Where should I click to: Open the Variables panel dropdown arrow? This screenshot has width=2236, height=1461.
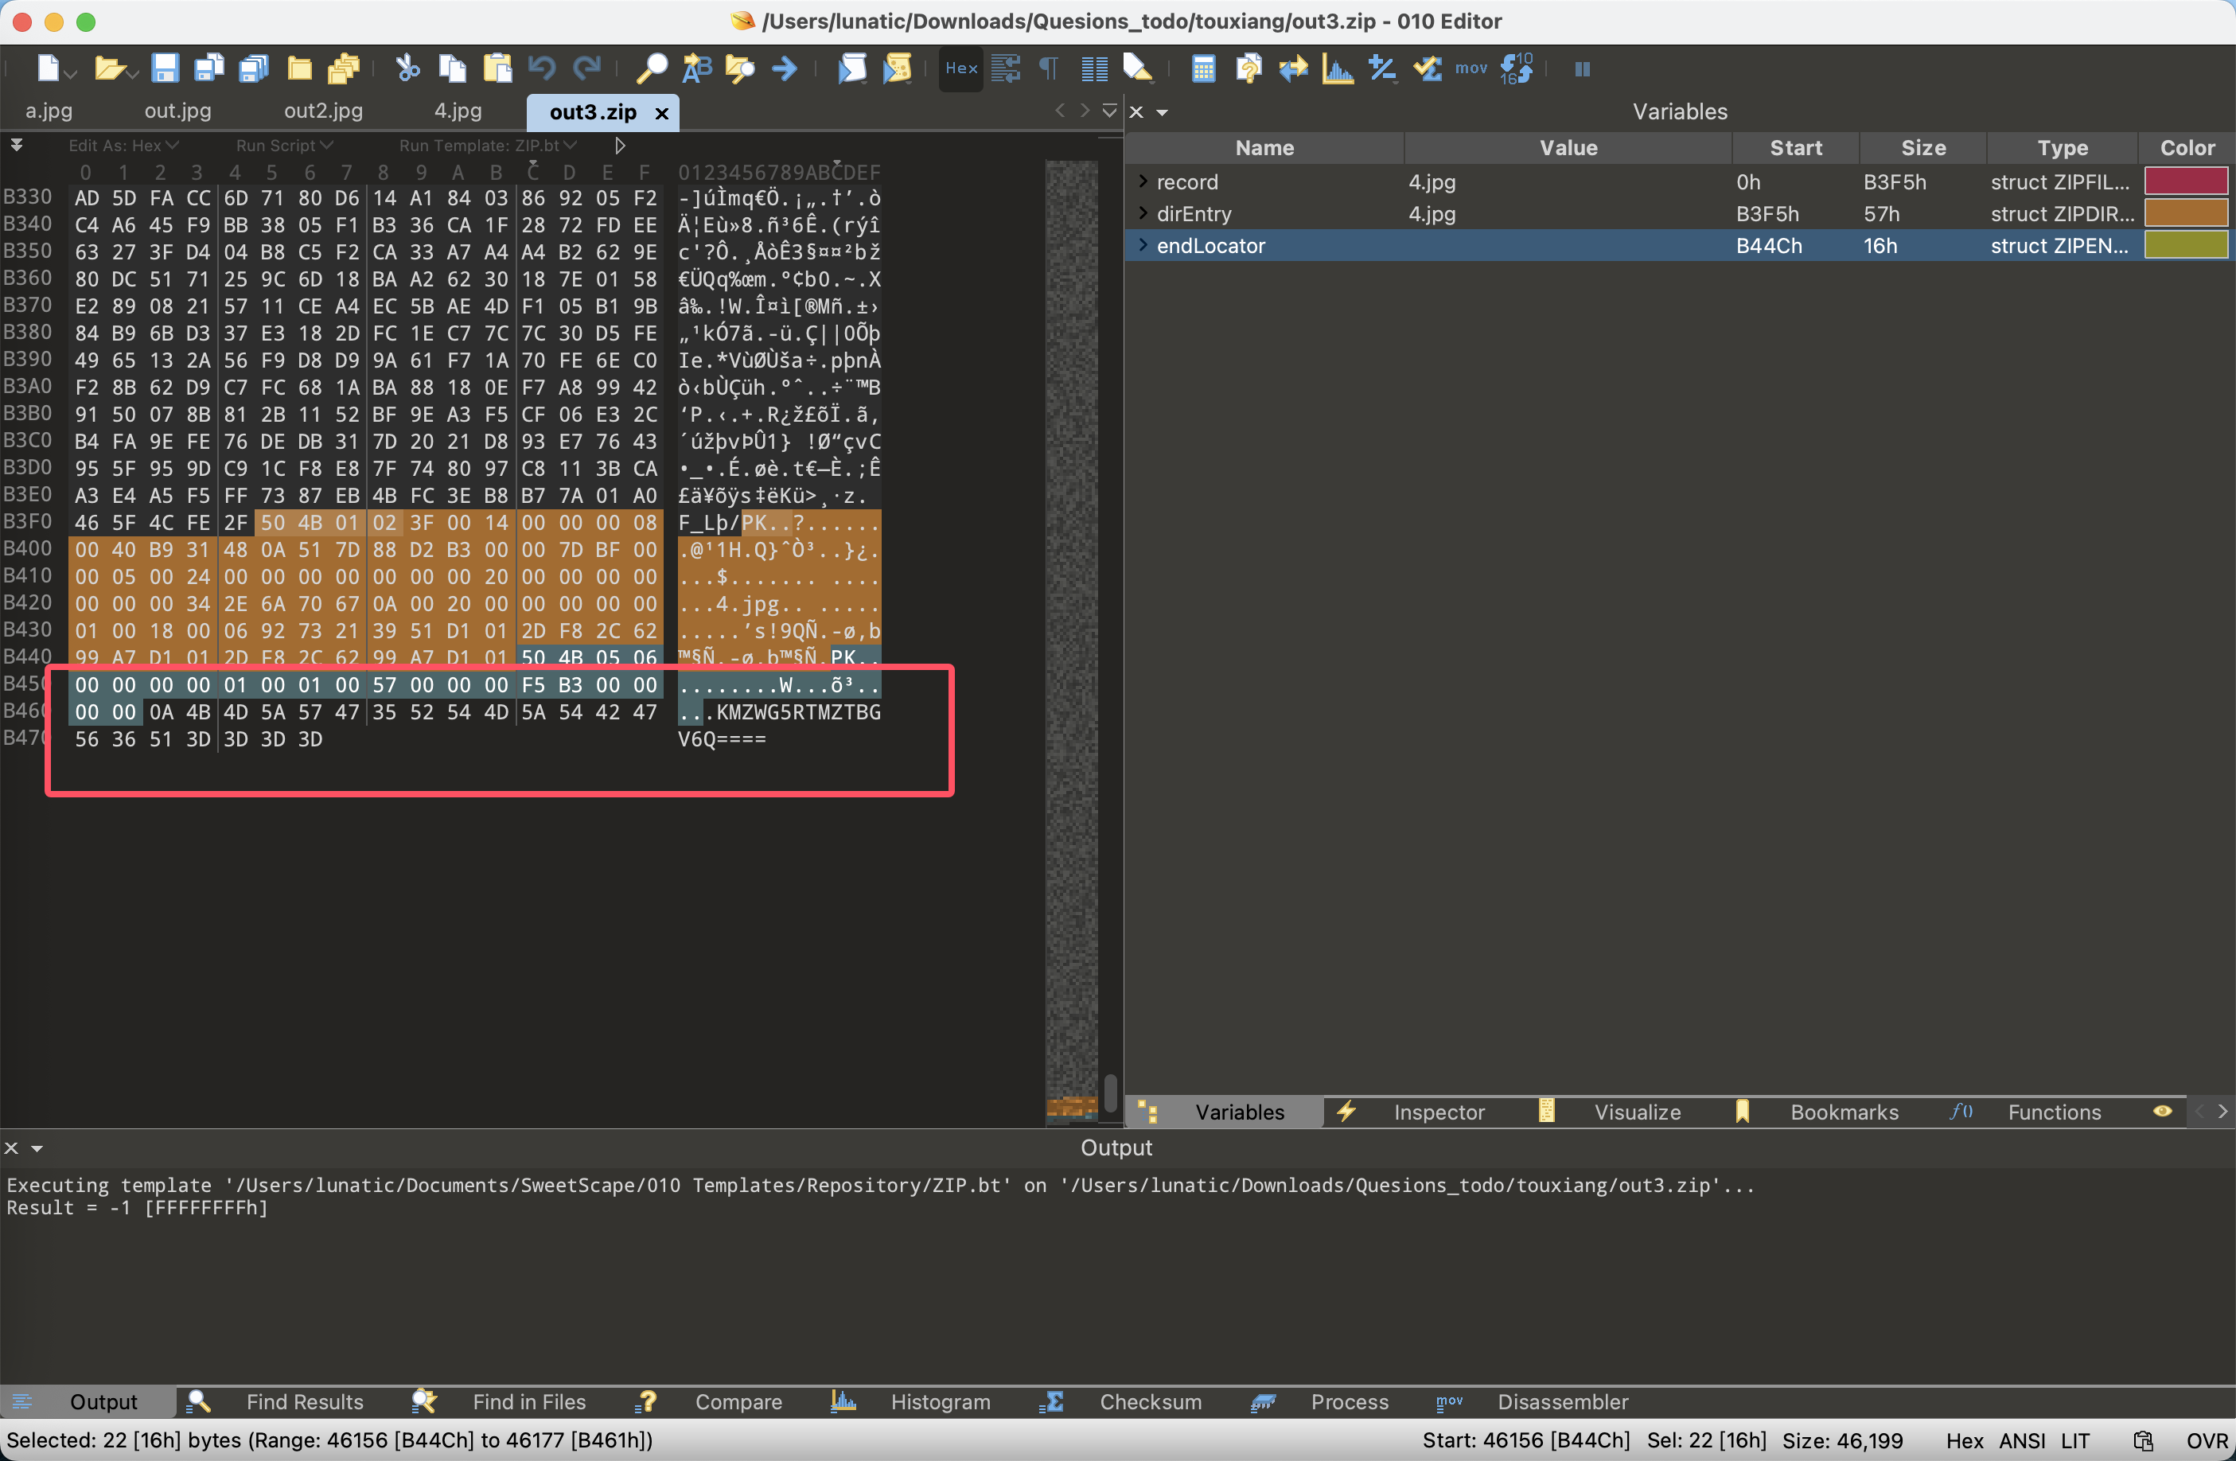(1162, 113)
